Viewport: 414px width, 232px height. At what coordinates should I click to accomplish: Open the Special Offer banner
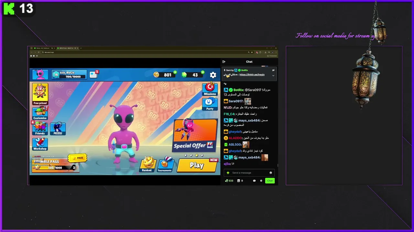pyautogui.click(x=195, y=135)
